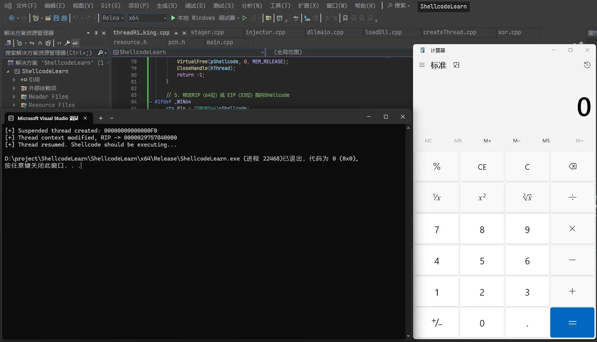The height and width of the screenshot is (342, 597).
Task: Switch to the injector.cpp tab
Action: pos(265,32)
